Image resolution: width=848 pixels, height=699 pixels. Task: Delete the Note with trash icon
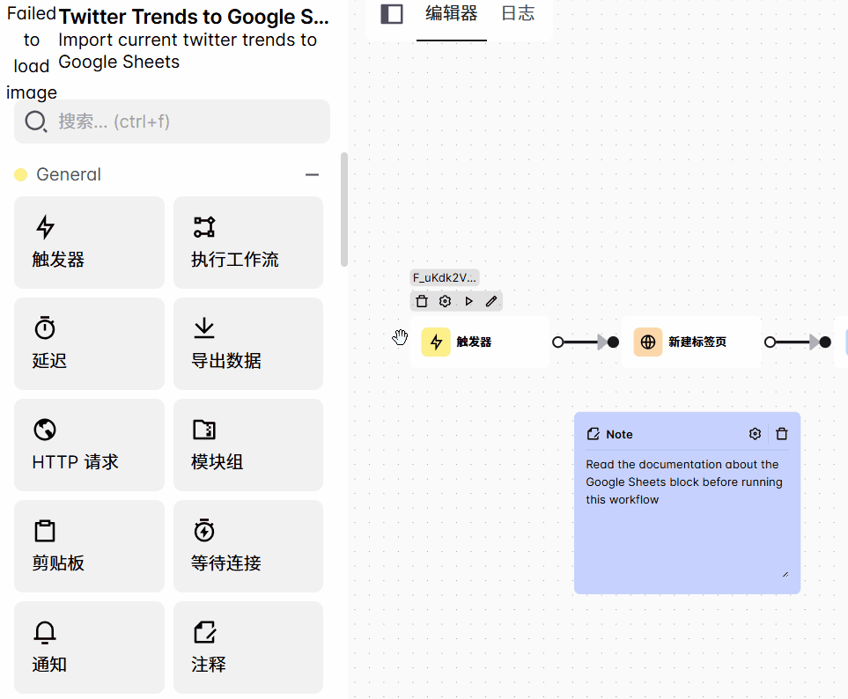pos(782,433)
